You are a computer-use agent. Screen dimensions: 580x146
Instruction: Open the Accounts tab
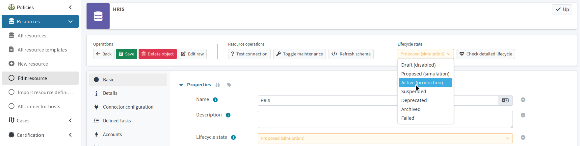click(128, 135)
